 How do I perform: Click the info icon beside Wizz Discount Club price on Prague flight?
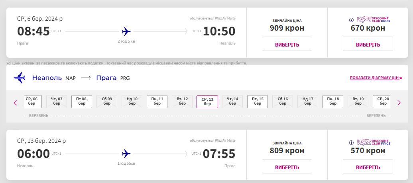coord(352,20)
